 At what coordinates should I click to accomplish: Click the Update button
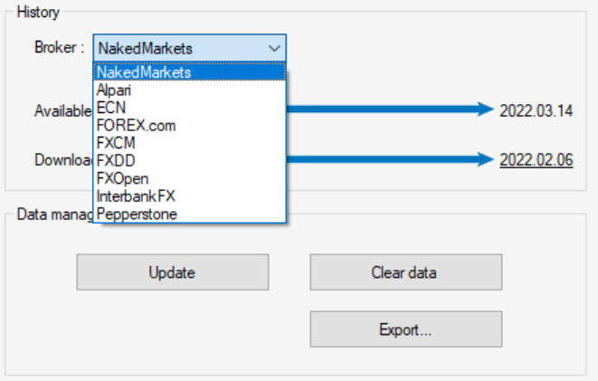click(173, 272)
